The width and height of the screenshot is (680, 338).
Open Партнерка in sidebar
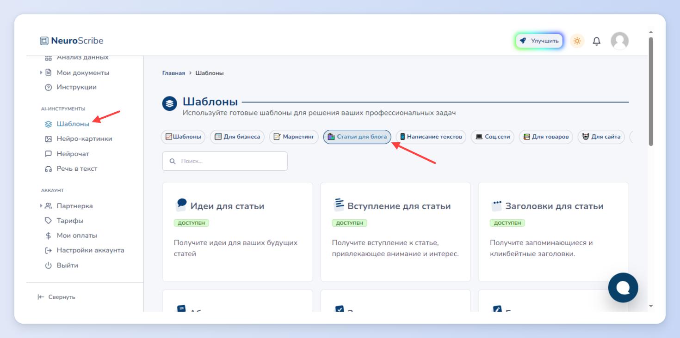tap(75, 206)
